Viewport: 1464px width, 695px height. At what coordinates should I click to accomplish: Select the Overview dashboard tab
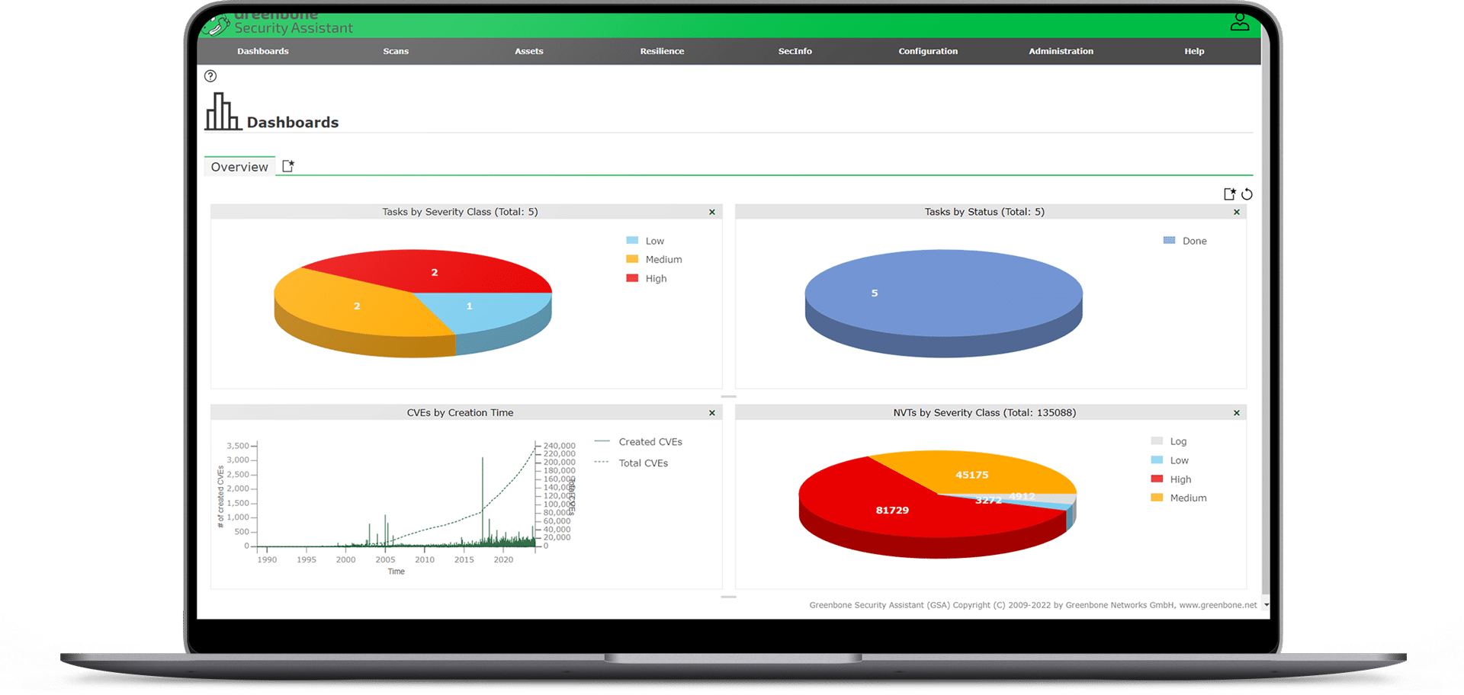[239, 167]
